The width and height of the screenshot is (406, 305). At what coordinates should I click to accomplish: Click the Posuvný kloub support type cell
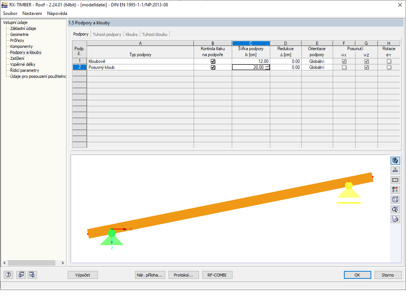pos(140,67)
